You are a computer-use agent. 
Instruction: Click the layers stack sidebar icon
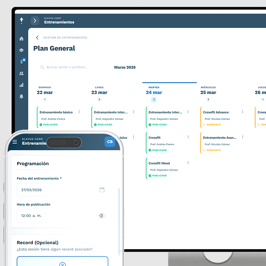click(x=22, y=50)
